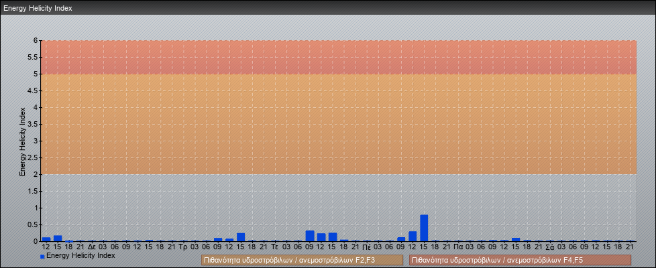Image resolution: width=656 pixels, height=268 pixels.
Task: Click the y-axis value 2.5
Action: (x=33, y=157)
